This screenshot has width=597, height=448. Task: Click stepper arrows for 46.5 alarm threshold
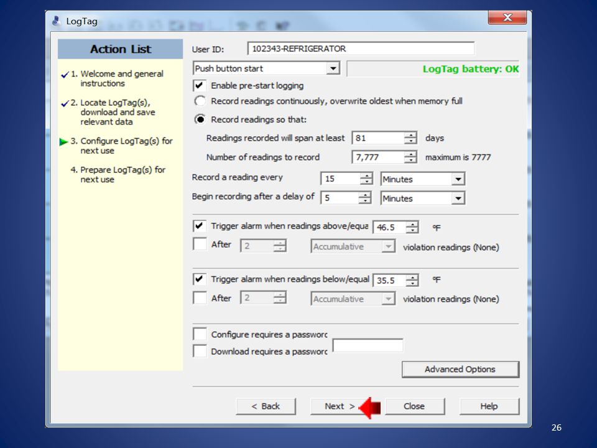pos(412,228)
